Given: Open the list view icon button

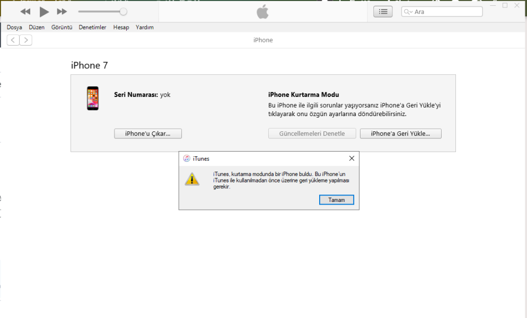Looking at the screenshot, I should point(383,12).
